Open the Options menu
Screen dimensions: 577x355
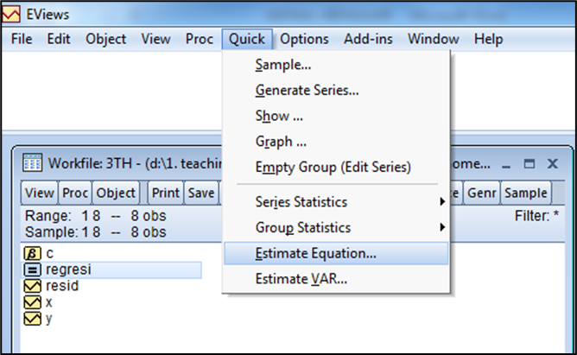304,39
